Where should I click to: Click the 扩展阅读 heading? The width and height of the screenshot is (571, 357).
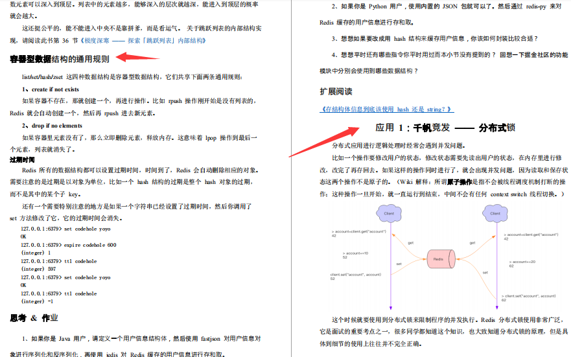pyautogui.click(x=336, y=92)
